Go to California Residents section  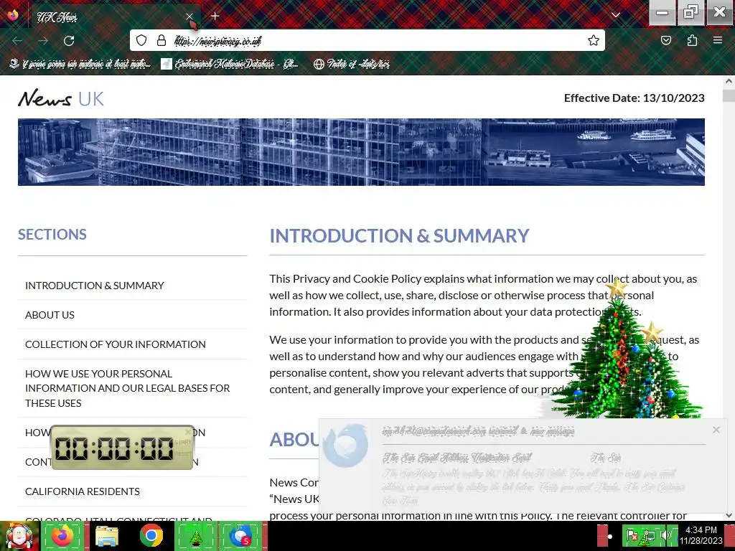point(83,491)
